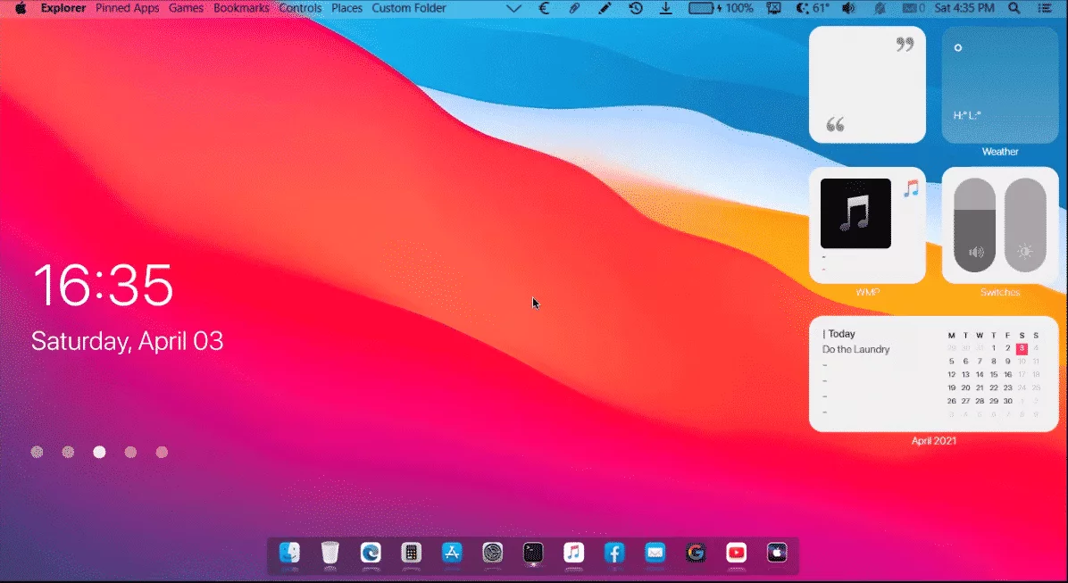Toggle the brightness switch in the Switches widget

(x=1023, y=223)
